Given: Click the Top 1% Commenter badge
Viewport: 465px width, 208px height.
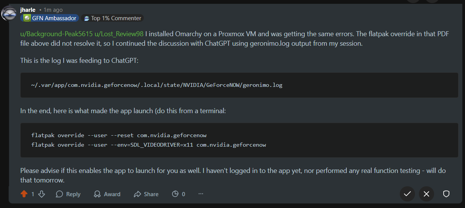Looking at the screenshot, I should point(113,18).
